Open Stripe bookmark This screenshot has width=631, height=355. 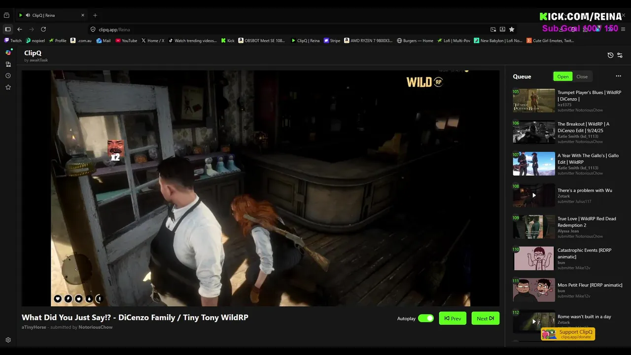point(332,41)
